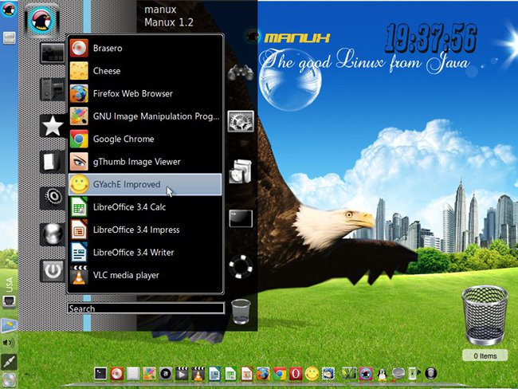Click the Search field in launcher menu
The height and width of the screenshot is (389, 518).
146,308
